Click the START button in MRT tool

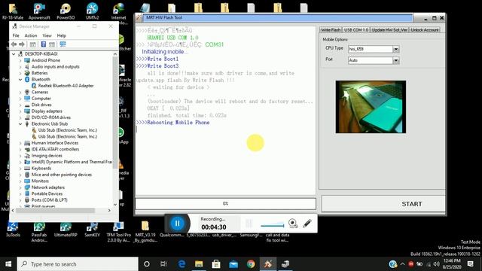tap(383, 204)
